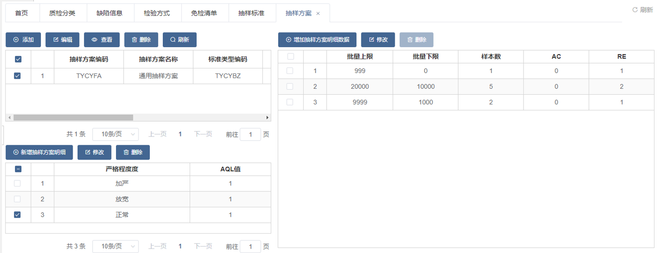
Task: Toggle select-all checkbox in sampling plan table header
Action: 18,60
